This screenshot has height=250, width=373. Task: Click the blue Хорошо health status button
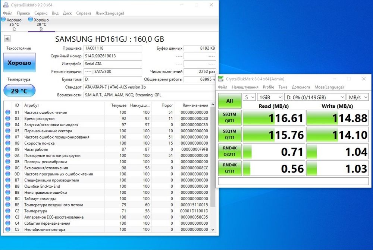(19, 63)
